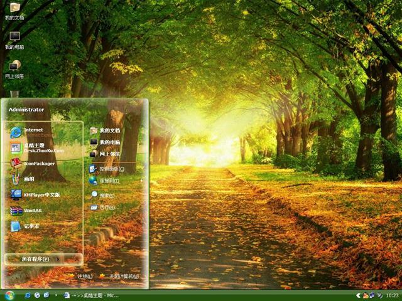Open QQ penguin tray icon
The height and width of the screenshot is (301, 402).
365,296
